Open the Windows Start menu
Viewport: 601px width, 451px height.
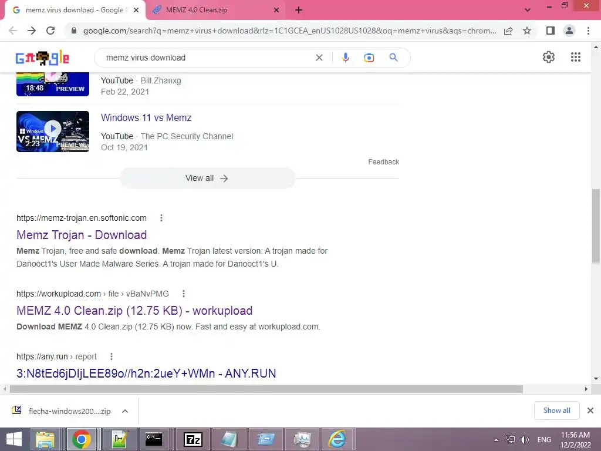click(14, 439)
